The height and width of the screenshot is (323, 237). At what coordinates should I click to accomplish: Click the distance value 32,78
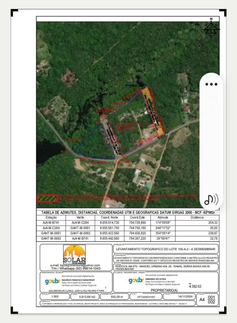click(214, 239)
